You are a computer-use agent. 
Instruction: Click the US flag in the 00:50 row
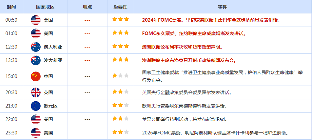pos(36,20)
